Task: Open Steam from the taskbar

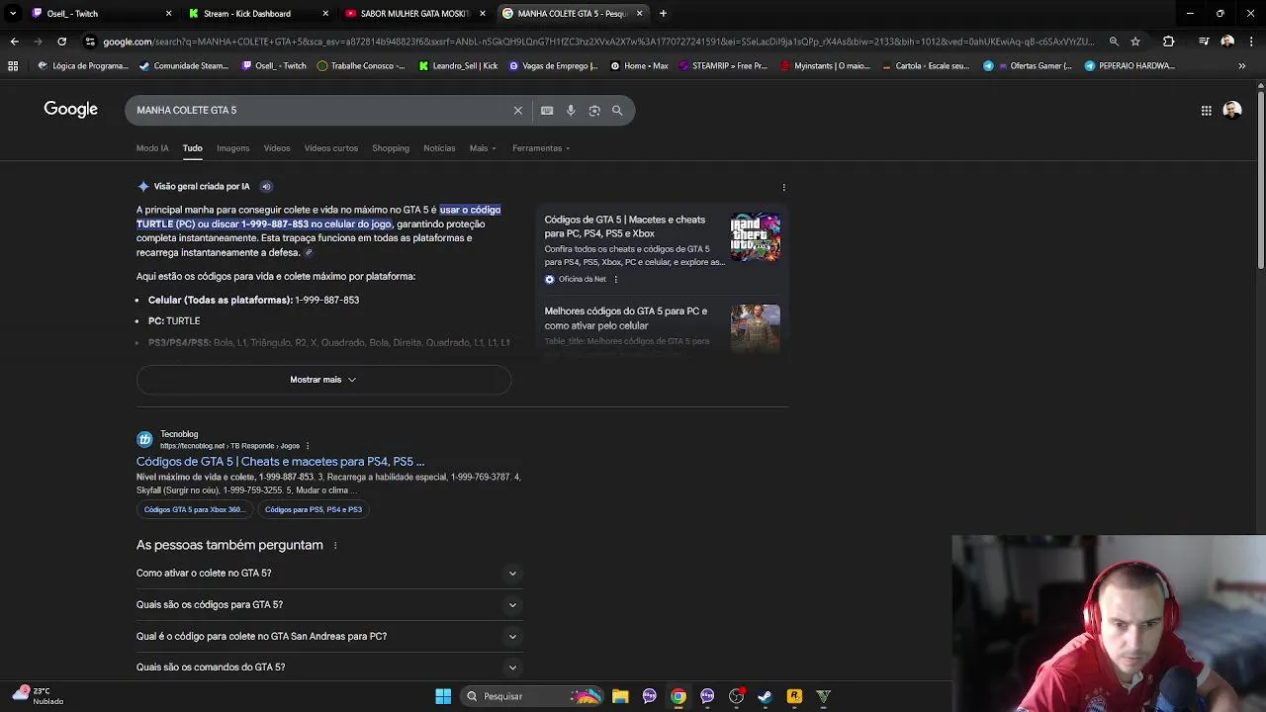Action: (x=765, y=696)
